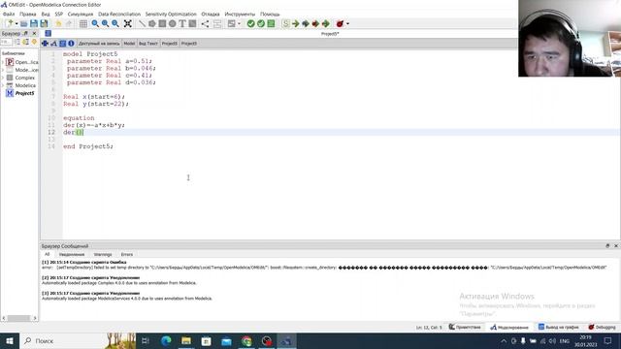Select the Bitmap shape tool
621x349 pixels.
tap(192, 23)
